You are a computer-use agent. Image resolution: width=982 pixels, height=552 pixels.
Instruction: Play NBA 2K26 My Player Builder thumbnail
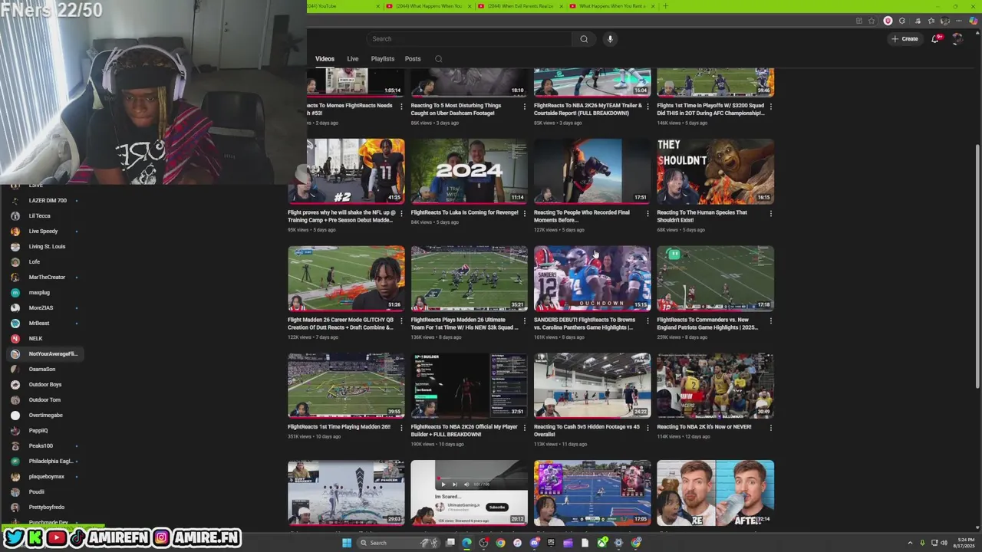pyautogui.click(x=469, y=386)
